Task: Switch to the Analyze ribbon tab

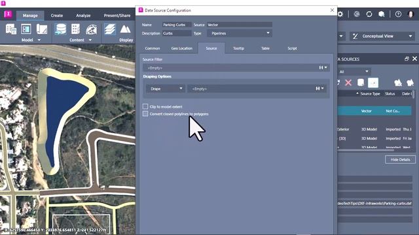Action: (83, 16)
